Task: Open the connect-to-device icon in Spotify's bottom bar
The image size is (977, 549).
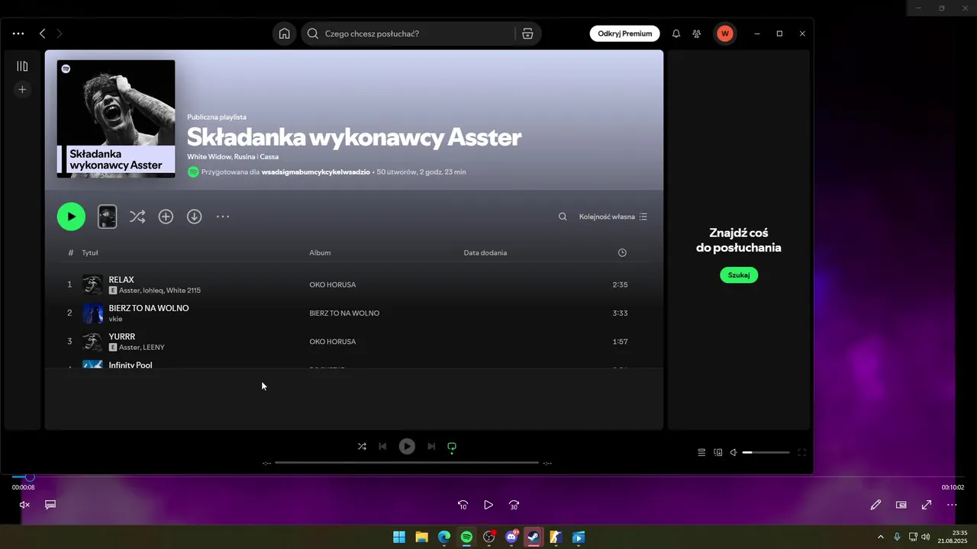Action: [x=718, y=452]
